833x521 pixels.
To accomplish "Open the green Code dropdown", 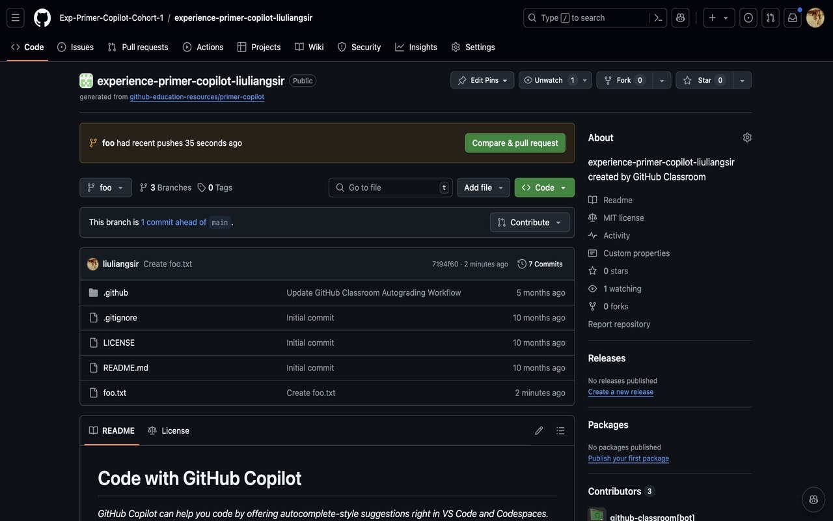I will click(x=545, y=188).
